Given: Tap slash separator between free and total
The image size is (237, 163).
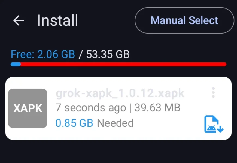Looking at the screenshot, I should (x=81, y=55).
